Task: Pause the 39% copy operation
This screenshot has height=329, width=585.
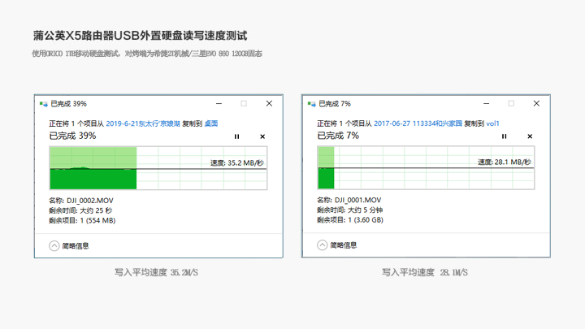Action: point(237,136)
